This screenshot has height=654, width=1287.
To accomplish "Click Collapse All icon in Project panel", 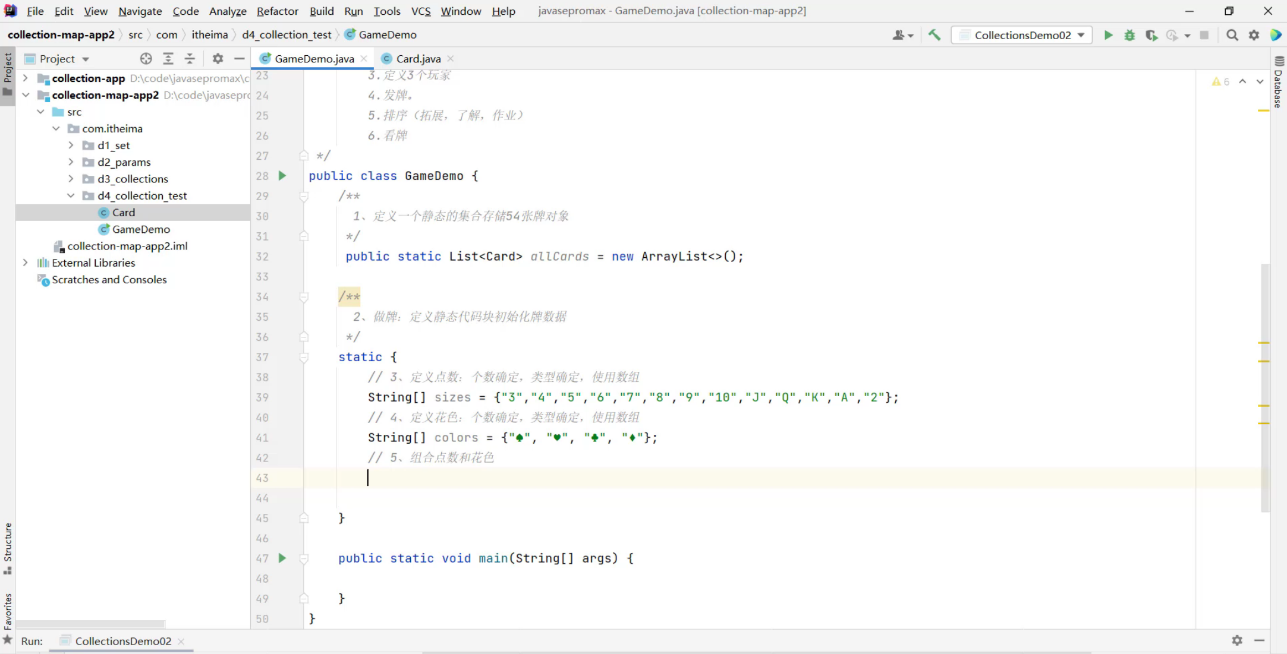I will pos(190,58).
